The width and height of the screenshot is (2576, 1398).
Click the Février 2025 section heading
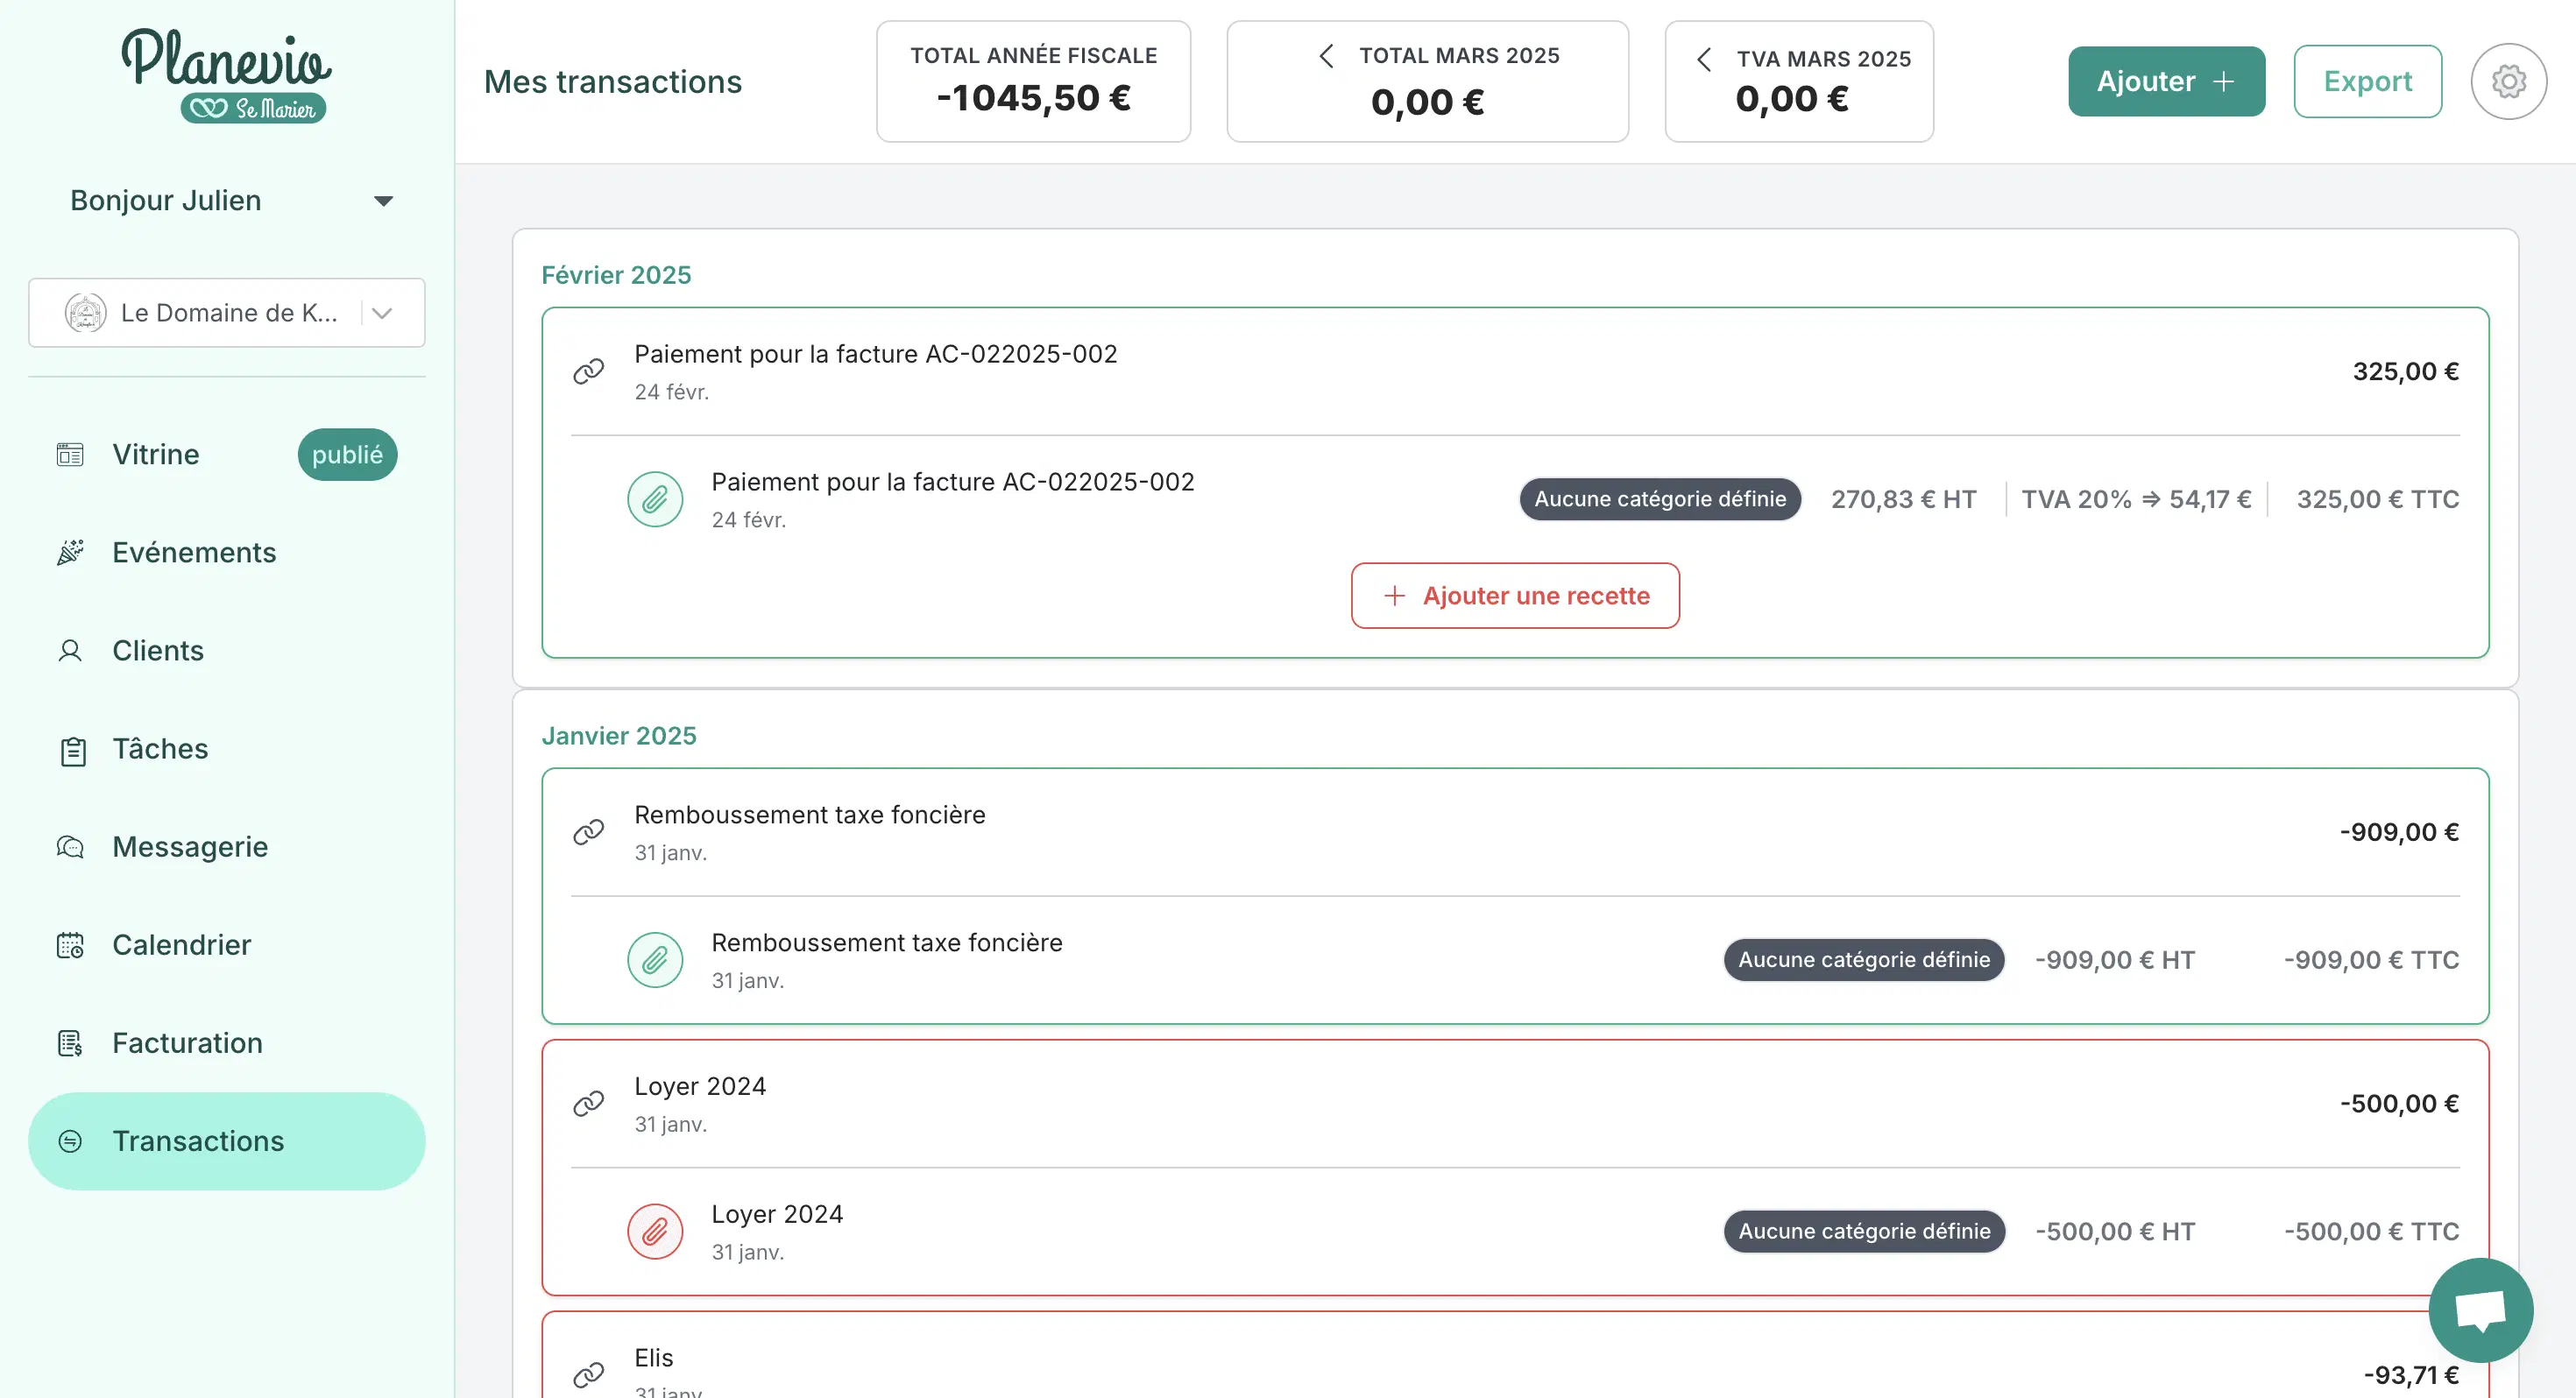[x=616, y=275]
